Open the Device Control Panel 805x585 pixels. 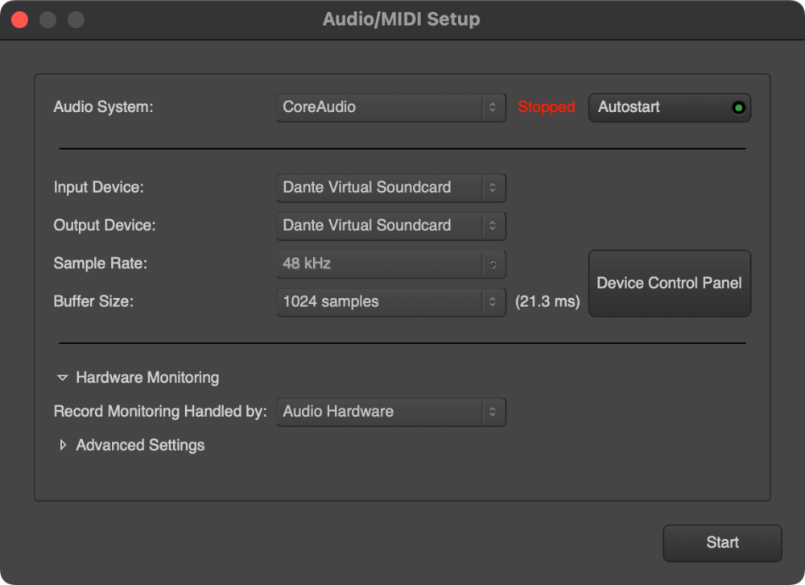(670, 283)
